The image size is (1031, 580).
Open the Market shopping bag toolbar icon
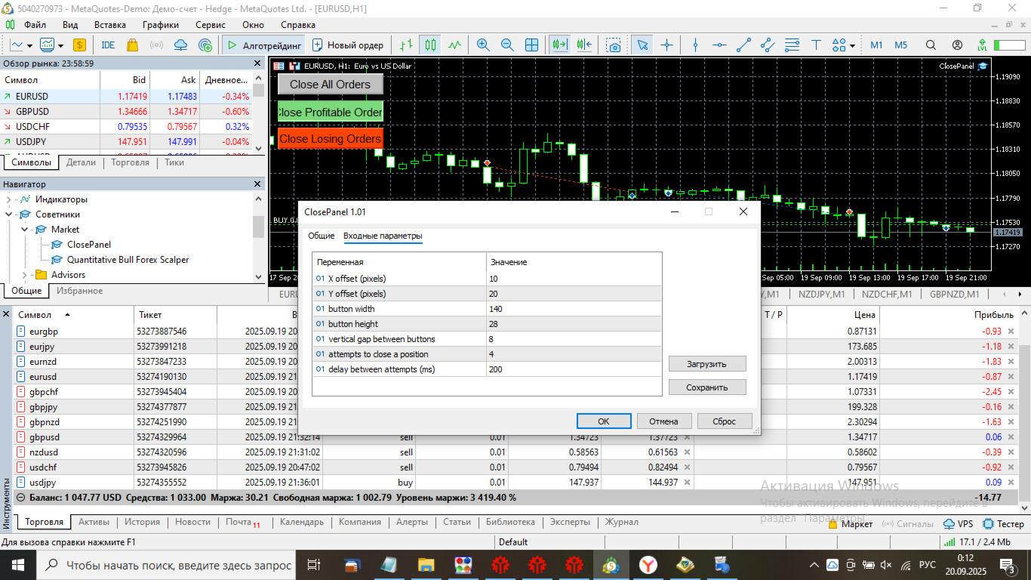click(x=133, y=45)
